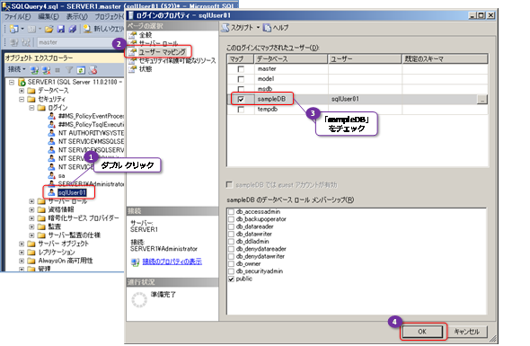Enable db_datareader role membership

tap(231, 226)
